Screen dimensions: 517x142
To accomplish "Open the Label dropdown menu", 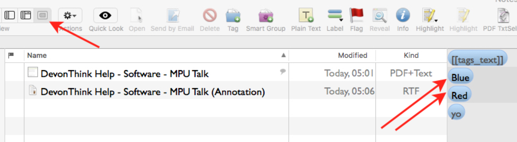I will (335, 15).
